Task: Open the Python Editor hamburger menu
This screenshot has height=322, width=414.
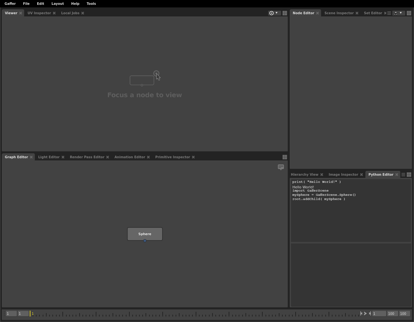Action: (403, 175)
